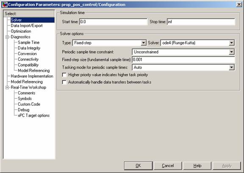Open the Solver ode4 dropdown arrow
Screen dimensions: 244x173
pyautogui.click(x=231, y=43)
